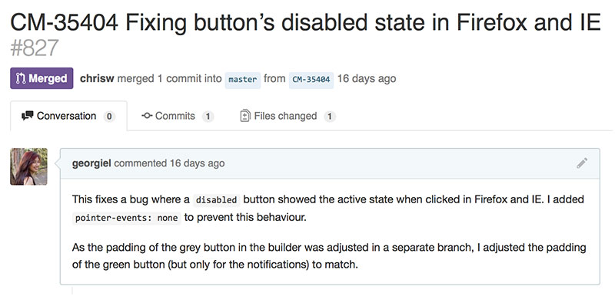The width and height of the screenshot is (615, 296).
Task: Click the speech bubble icon beside Conversation
Action: 28,116
